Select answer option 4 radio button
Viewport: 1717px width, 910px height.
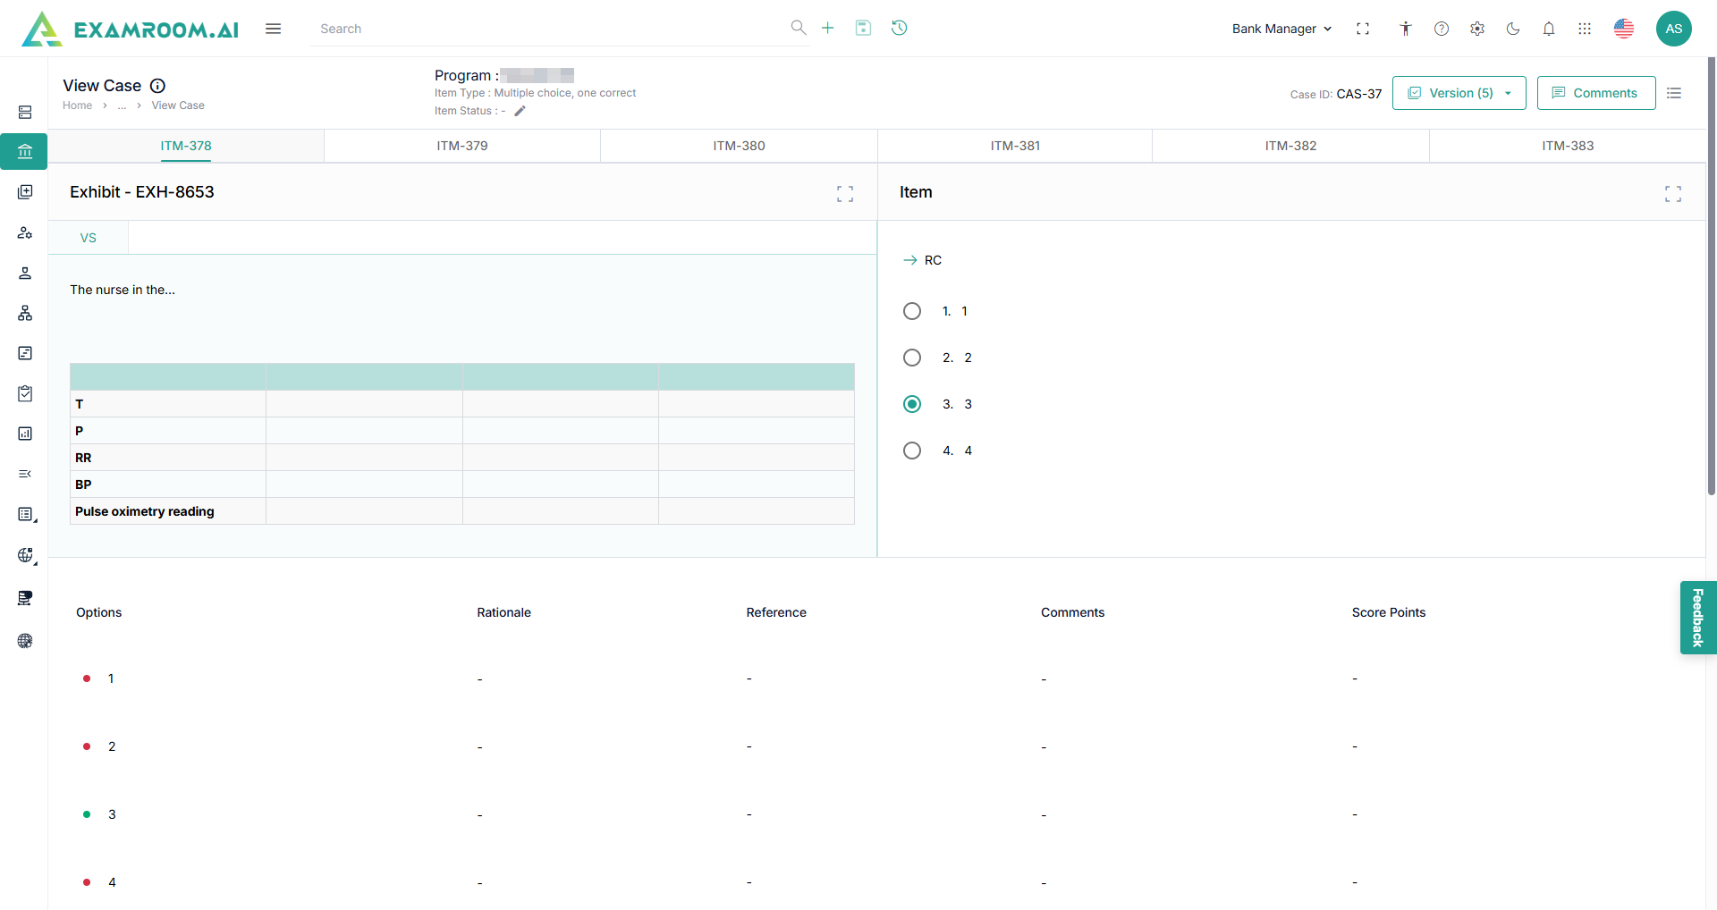911,451
